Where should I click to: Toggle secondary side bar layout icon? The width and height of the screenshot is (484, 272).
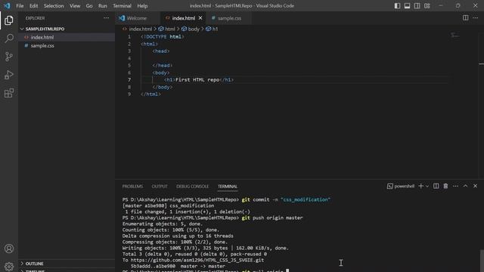pos(417,5)
